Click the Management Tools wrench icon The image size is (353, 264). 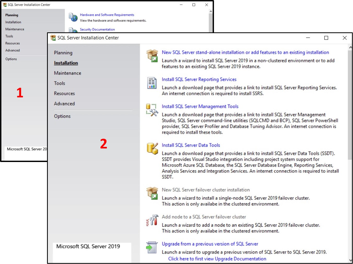click(152, 110)
